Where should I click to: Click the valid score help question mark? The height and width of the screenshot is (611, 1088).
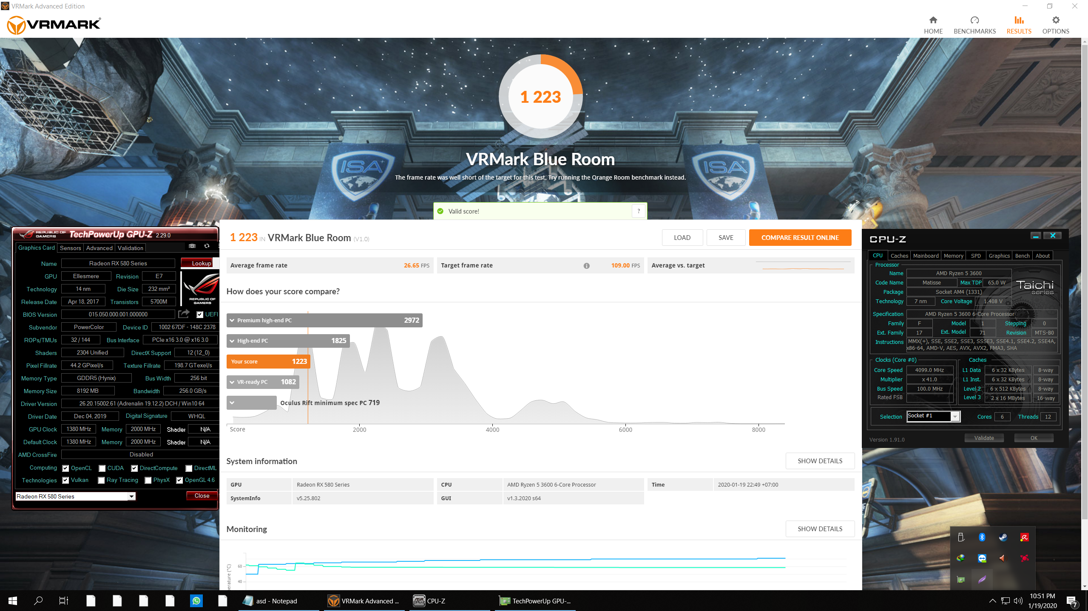pyautogui.click(x=639, y=211)
